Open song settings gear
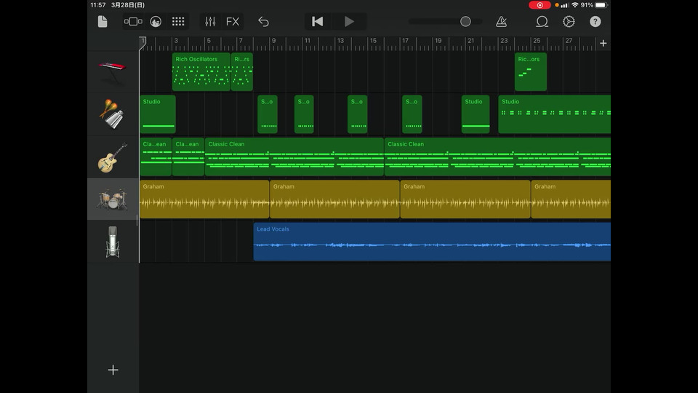The height and width of the screenshot is (393, 698). (x=569, y=21)
